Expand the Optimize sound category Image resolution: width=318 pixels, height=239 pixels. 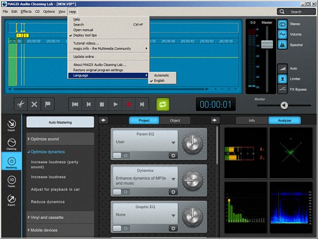60,139
